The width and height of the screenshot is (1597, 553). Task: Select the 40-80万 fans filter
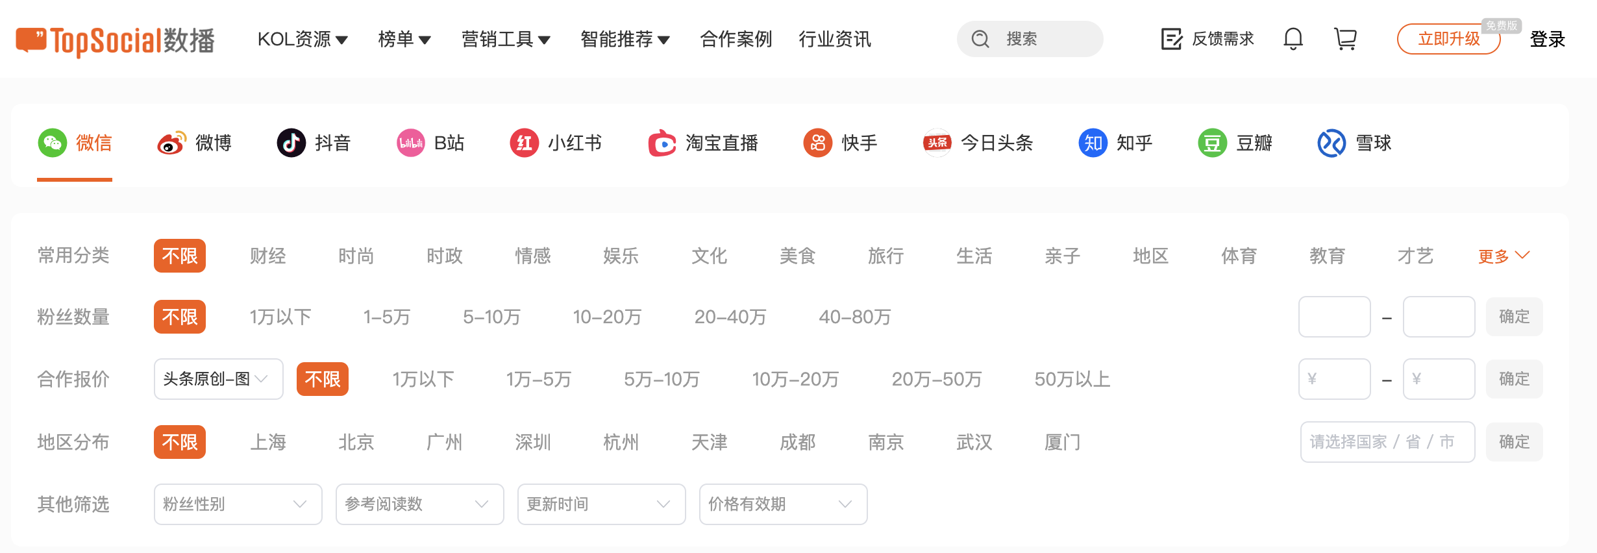point(855,317)
